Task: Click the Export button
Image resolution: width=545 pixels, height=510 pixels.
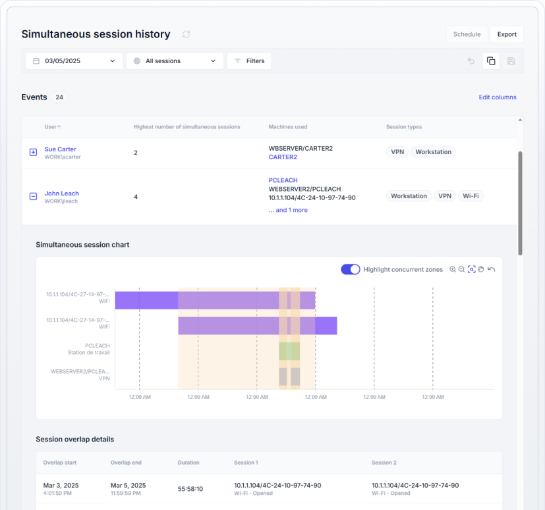Action: click(x=507, y=34)
